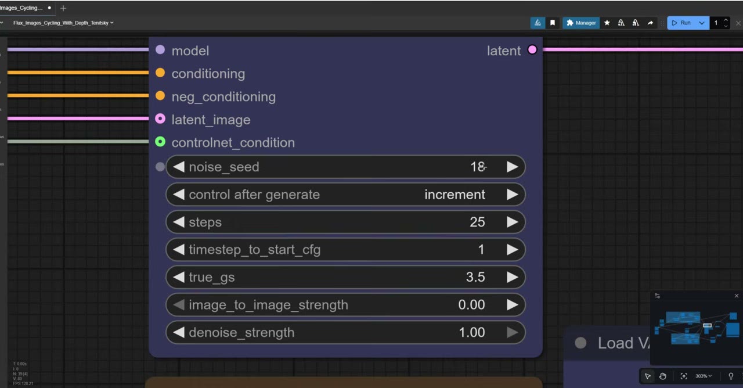Increase image_to_image_strength with right arrow

pos(512,305)
